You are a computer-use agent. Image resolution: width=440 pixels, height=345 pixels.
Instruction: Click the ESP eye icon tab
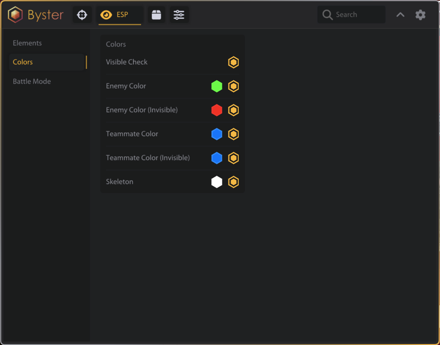pyautogui.click(x=120, y=15)
